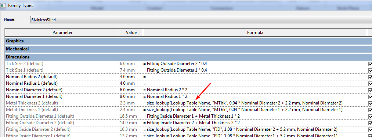372x137 pixels.
Task: Open the StainlessSteel type name dropdown
Action: (x=201, y=20)
